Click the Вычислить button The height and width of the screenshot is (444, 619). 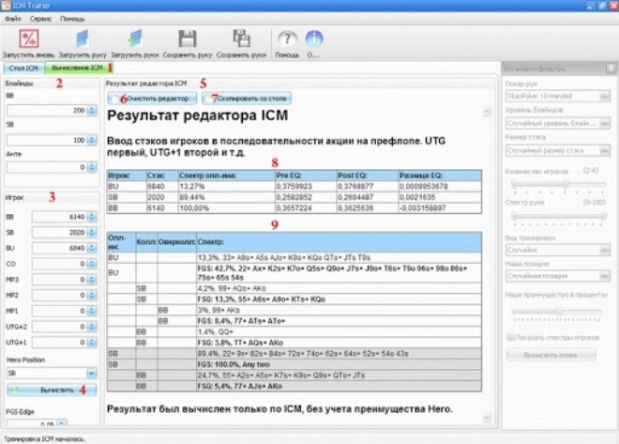coord(52,390)
